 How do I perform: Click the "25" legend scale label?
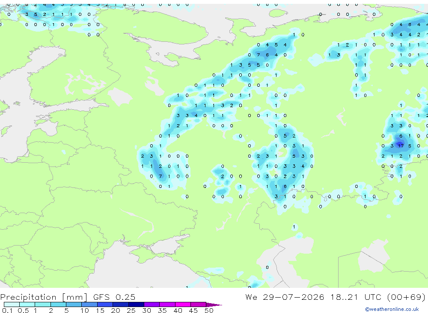131,310
